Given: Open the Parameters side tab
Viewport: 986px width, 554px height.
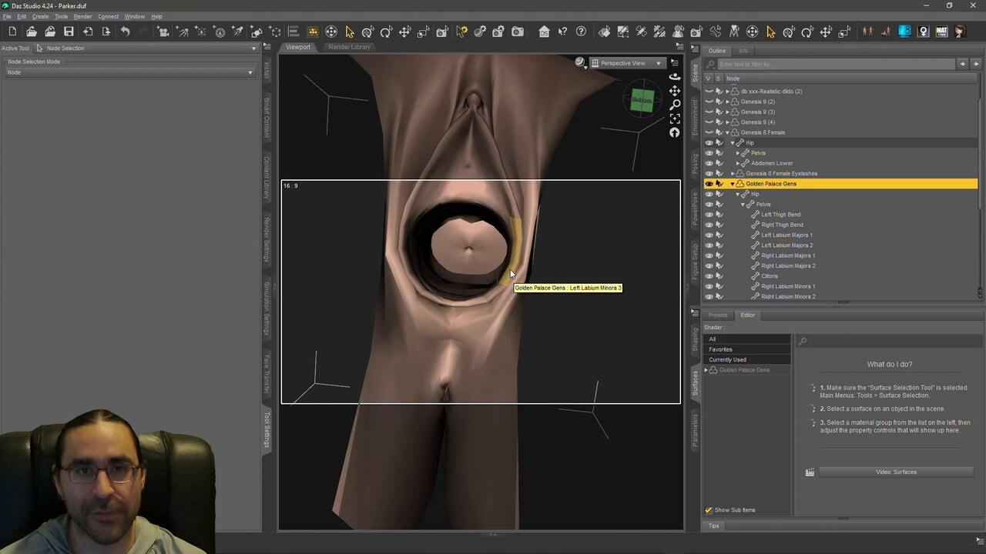Looking at the screenshot, I should pos(695,431).
